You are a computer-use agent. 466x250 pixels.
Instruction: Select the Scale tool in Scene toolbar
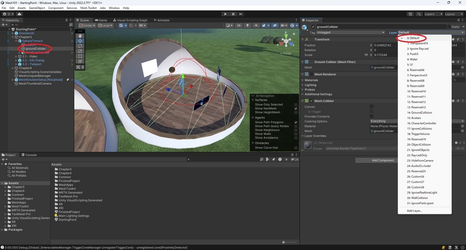pyautogui.click(x=80, y=51)
